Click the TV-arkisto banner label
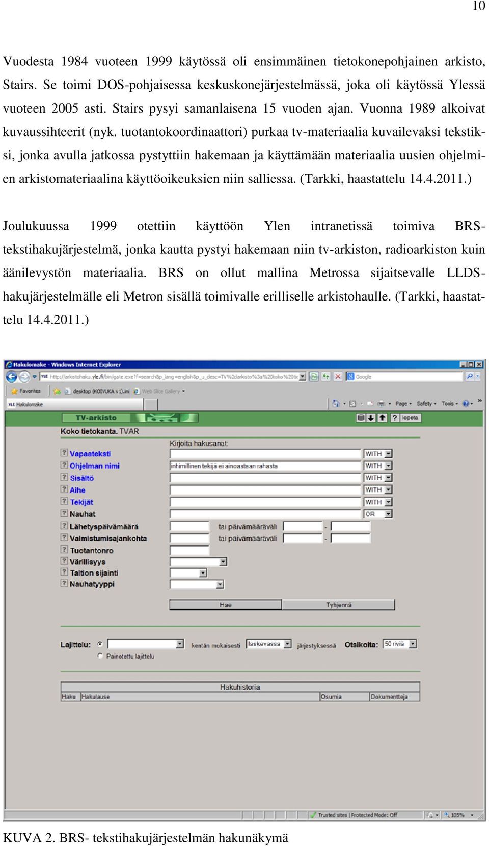This screenshot has width=489, height=846. (96, 418)
